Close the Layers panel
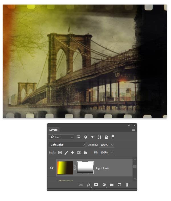The image size is (171, 201). click(134, 126)
